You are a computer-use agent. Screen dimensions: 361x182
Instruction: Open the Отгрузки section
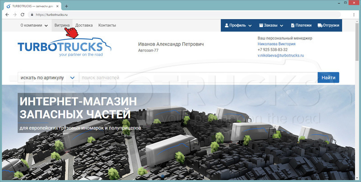329,25
